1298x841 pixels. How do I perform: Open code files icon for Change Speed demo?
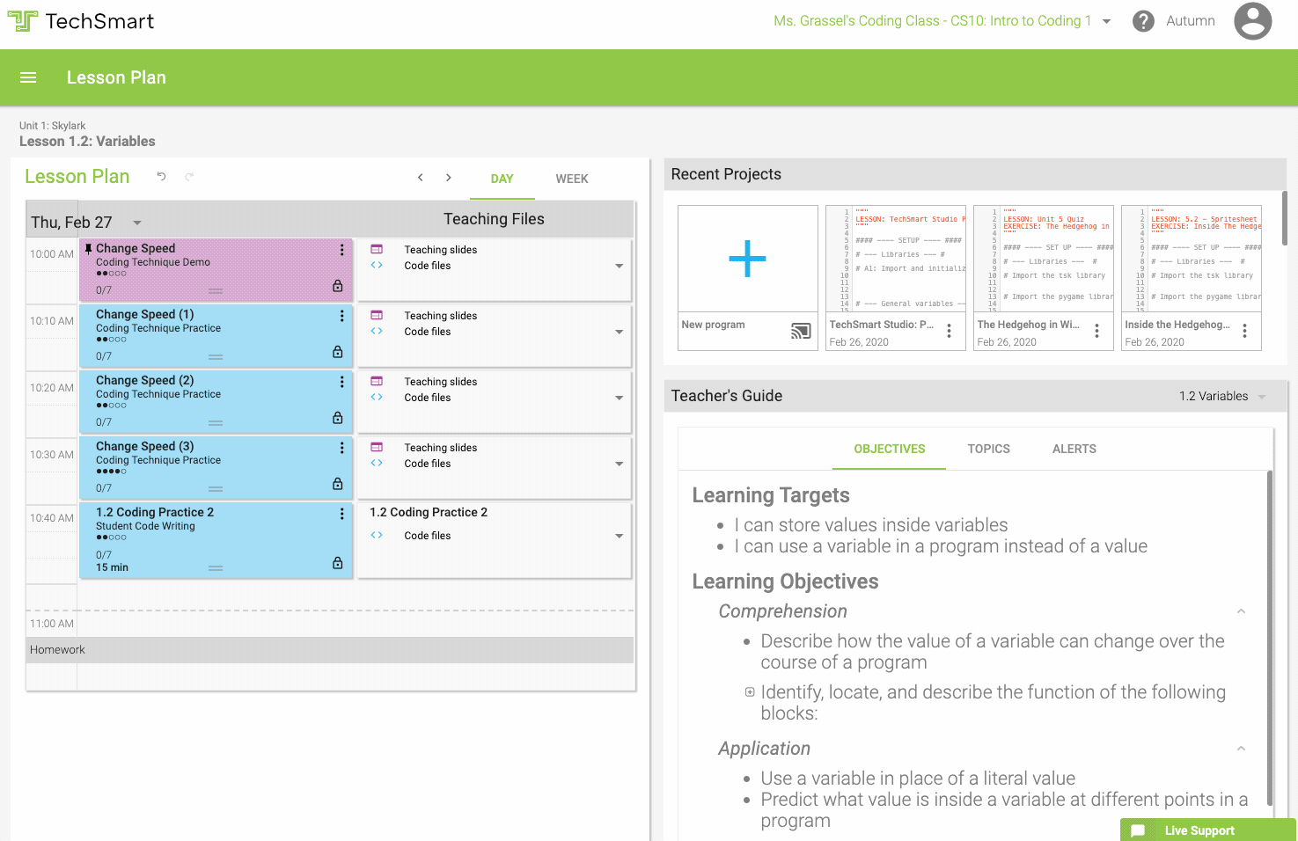click(377, 265)
